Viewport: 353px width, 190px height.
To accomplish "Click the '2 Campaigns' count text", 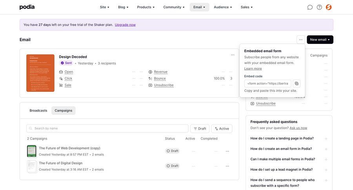I will click(x=37, y=139).
